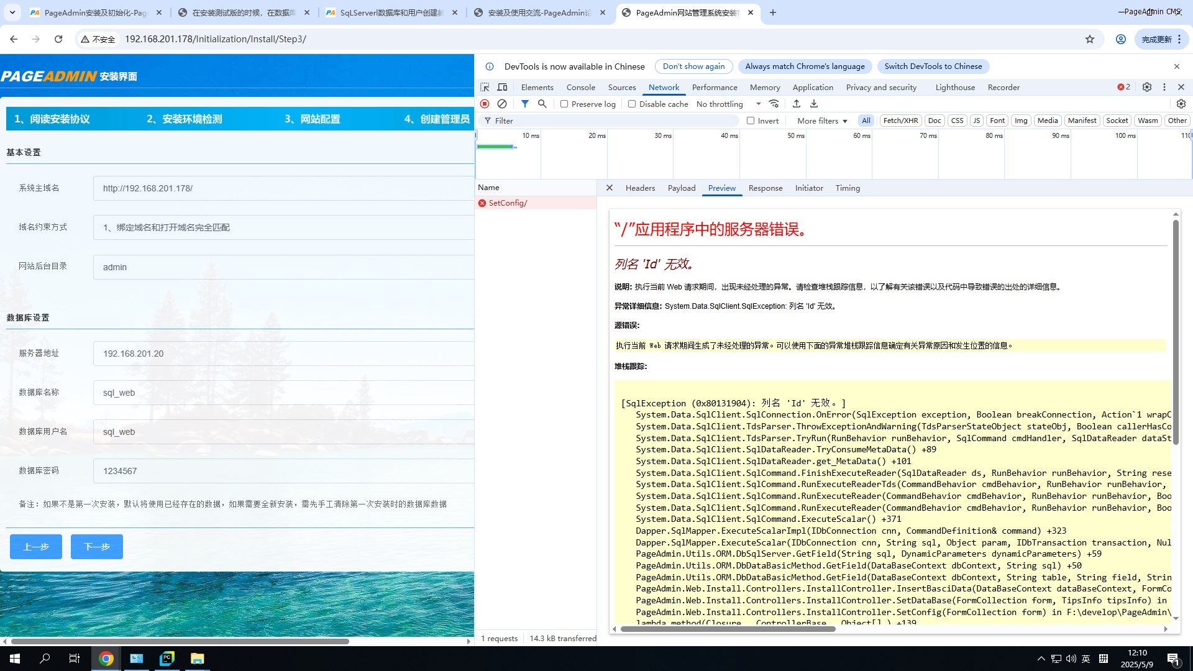Click the horizontal scrollbar of the preview pane
Screen dimensions: 1193x671
pos(728,629)
